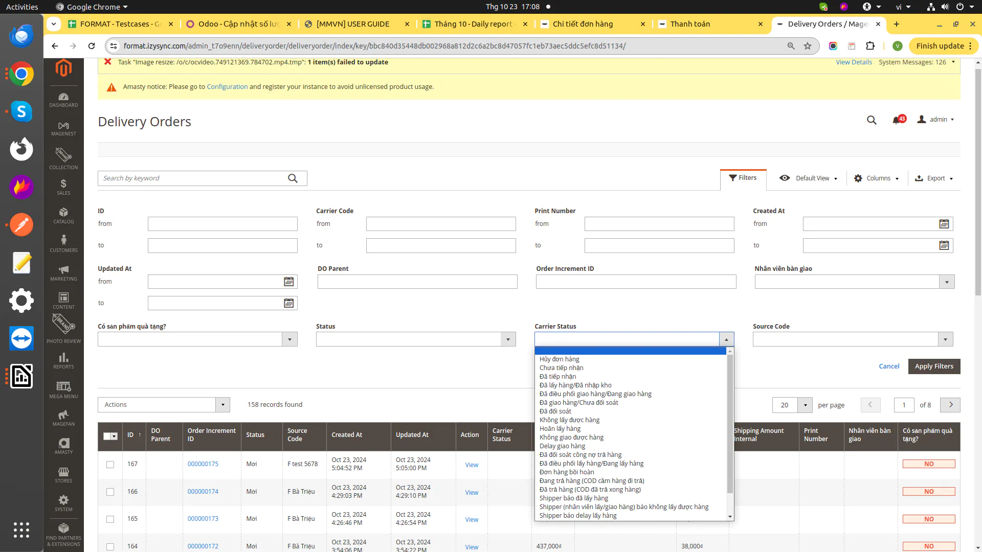Click the page header search icon
This screenshot has width=982, height=552.
click(872, 120)
